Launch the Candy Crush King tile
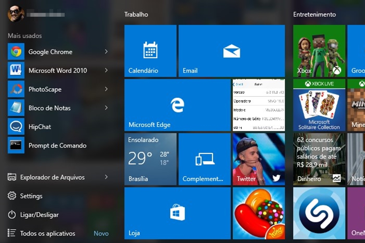 coord(259,213)
